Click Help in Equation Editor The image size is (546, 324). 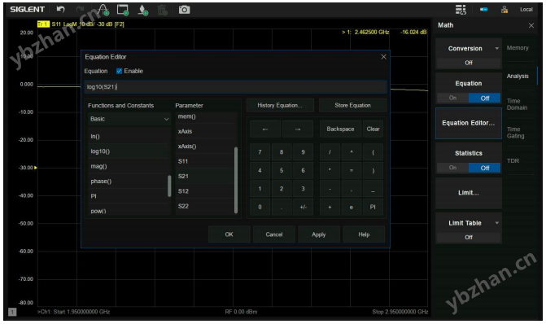pyautogui.click(x=364, y=234)
